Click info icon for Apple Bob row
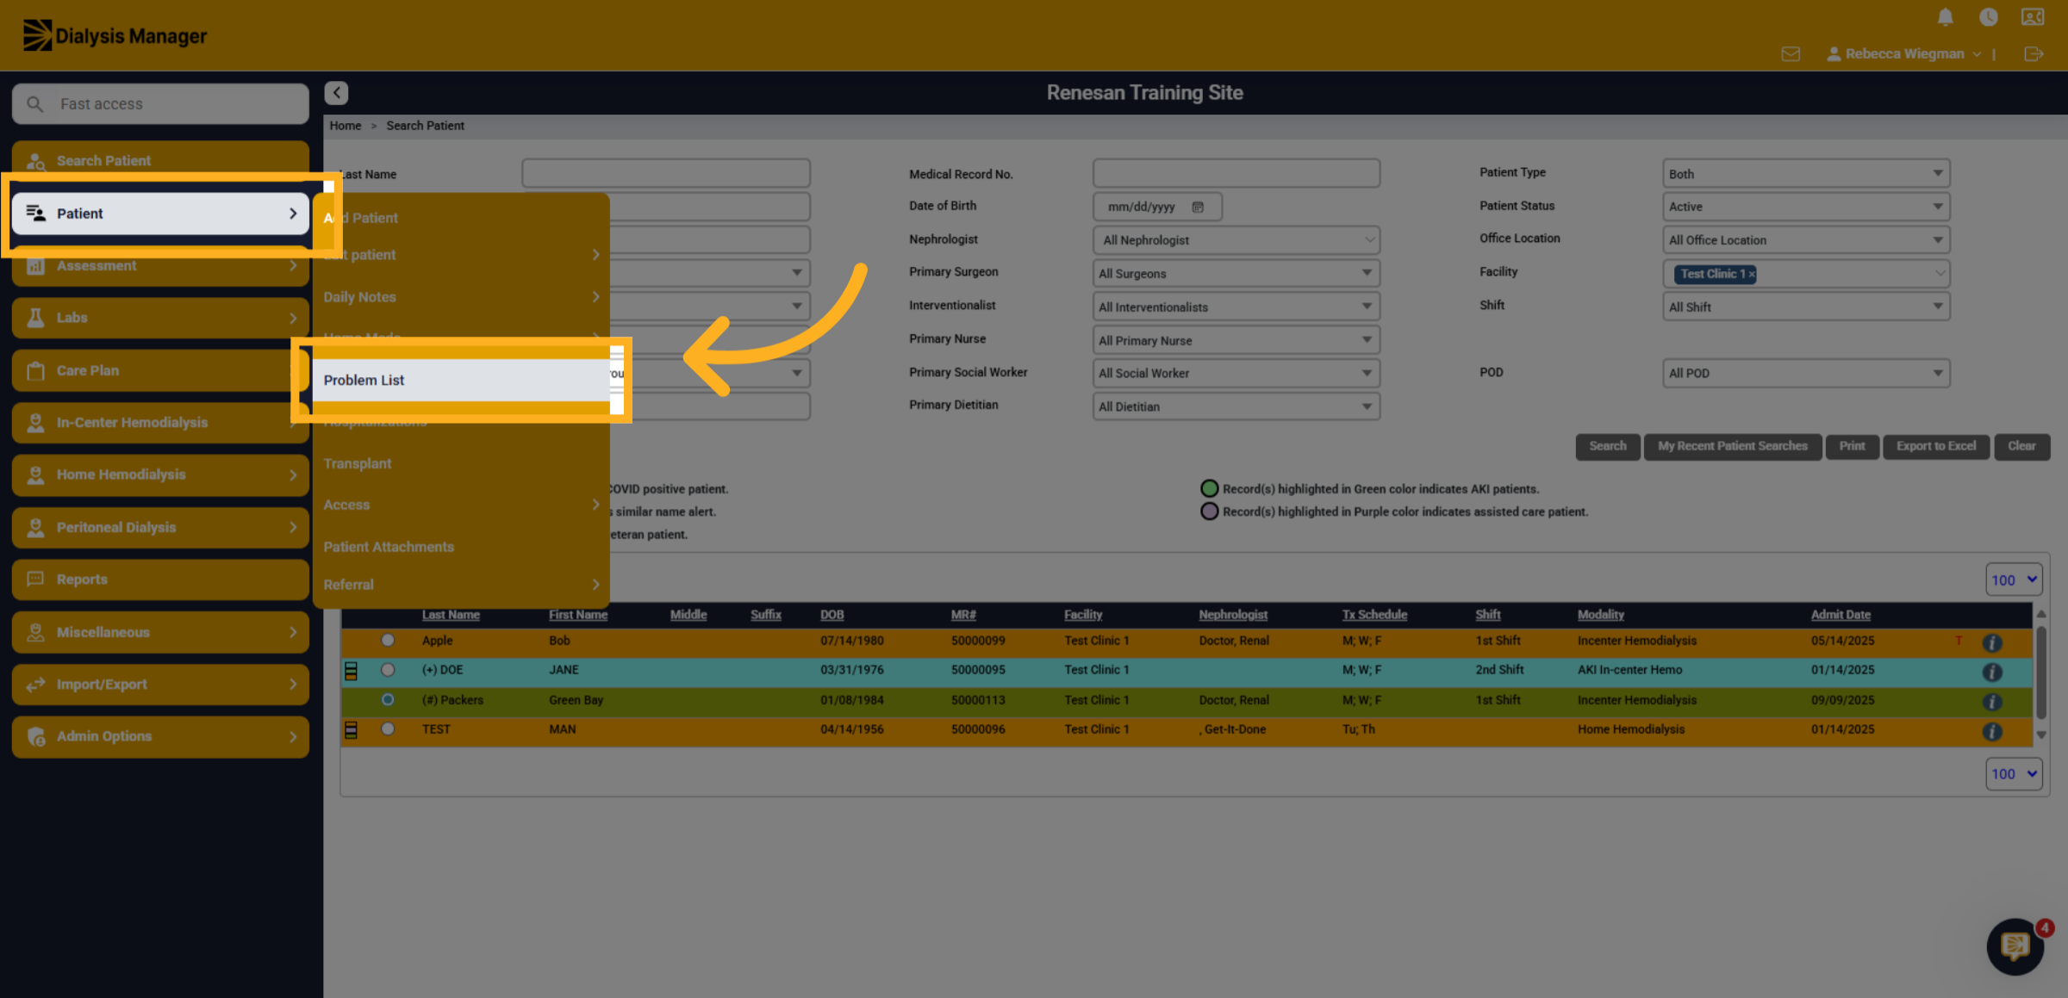 tap(1991, 642)
